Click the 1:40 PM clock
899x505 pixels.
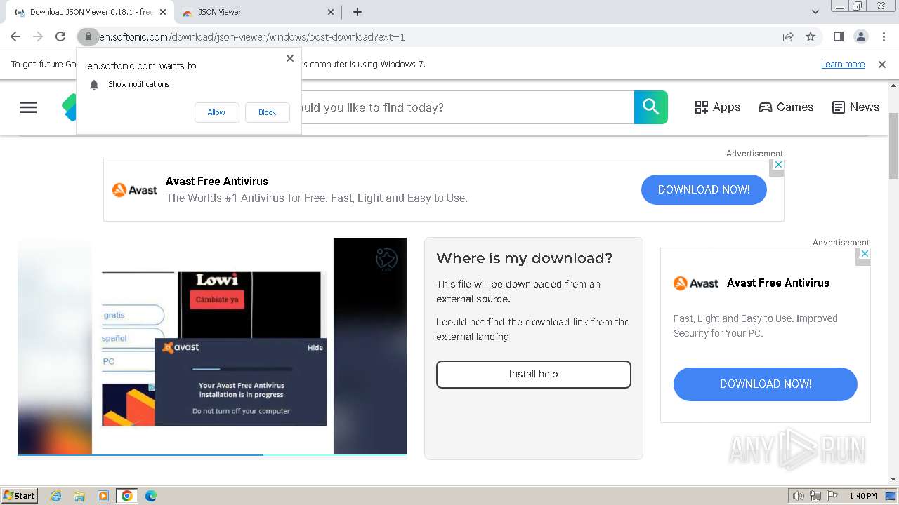pos(862,496)
